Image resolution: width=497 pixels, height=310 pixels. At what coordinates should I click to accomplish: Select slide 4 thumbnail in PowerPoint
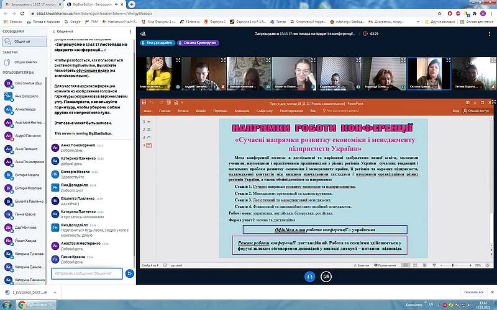click(149, 145)
